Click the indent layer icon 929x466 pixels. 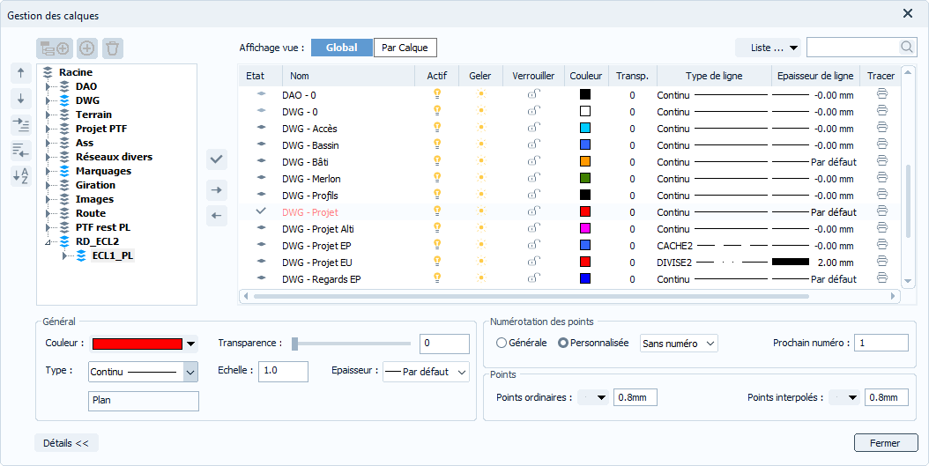click(21, 124)
